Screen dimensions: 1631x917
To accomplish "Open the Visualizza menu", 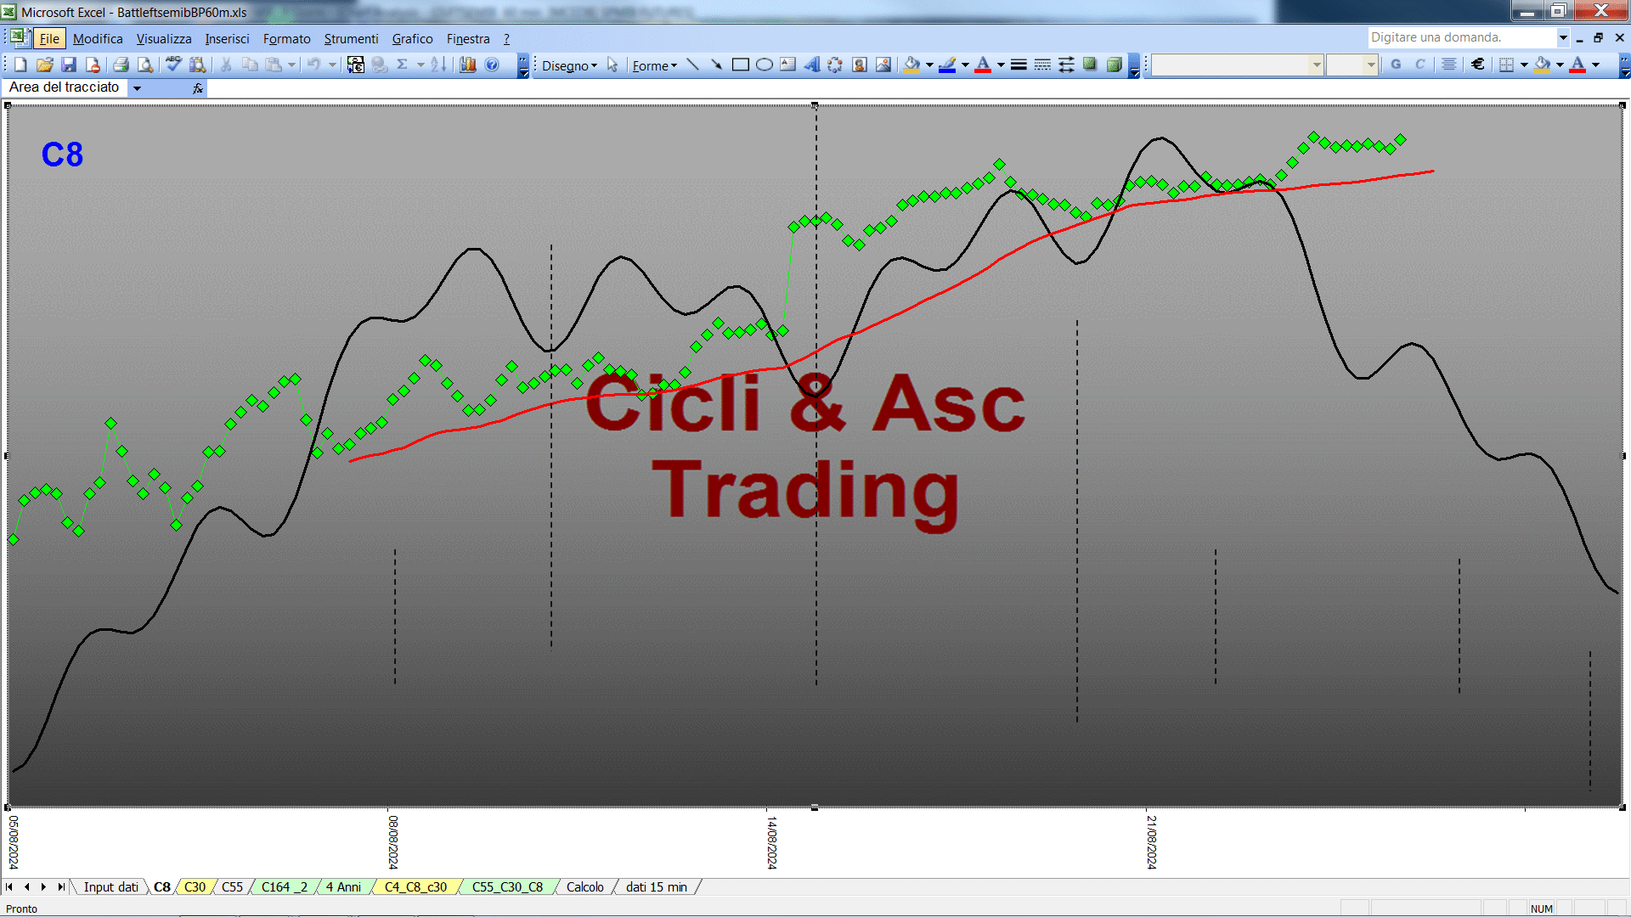I will (164, 39).
